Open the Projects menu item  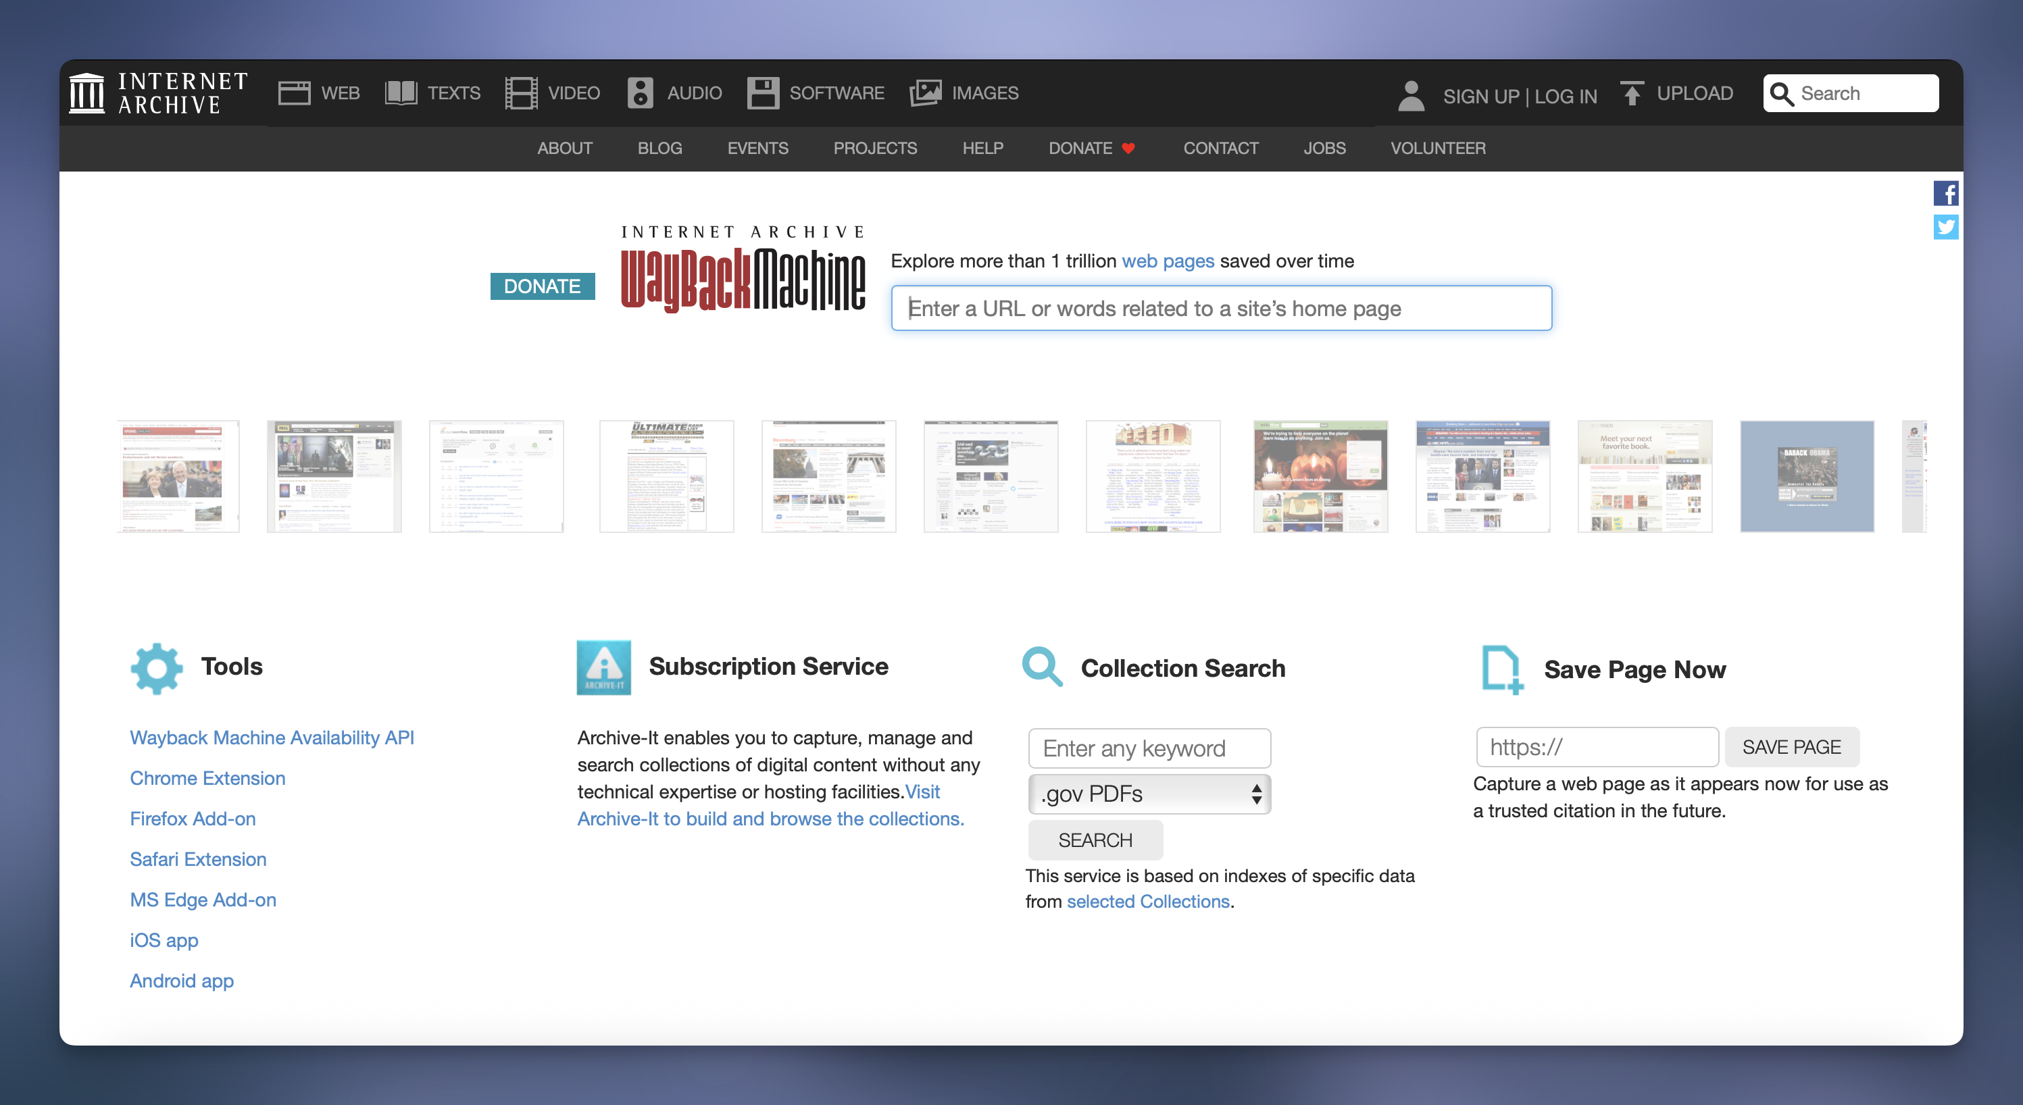click(875, 149)
